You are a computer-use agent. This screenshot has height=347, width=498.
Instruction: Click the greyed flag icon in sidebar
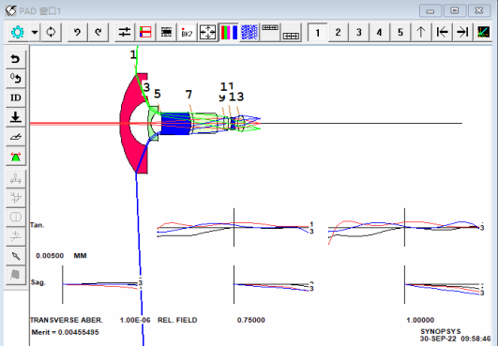click(16, 275)
